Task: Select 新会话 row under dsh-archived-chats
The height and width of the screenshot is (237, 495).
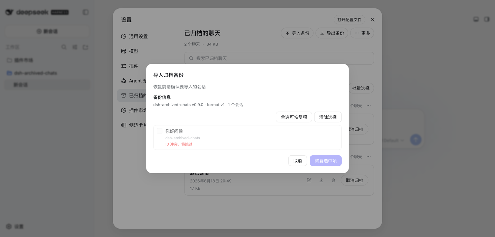Action: pos(47,85)
